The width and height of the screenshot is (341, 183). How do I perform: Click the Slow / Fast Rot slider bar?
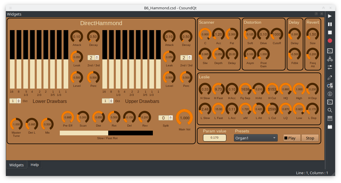(x=106, y=133)
